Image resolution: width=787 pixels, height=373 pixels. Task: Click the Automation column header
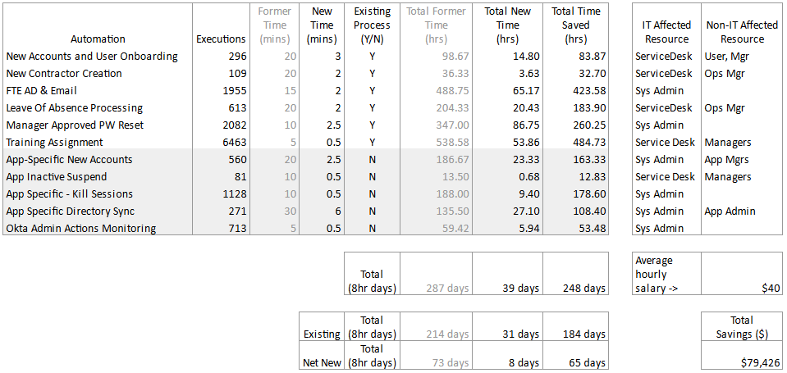[x=98, y=39]
